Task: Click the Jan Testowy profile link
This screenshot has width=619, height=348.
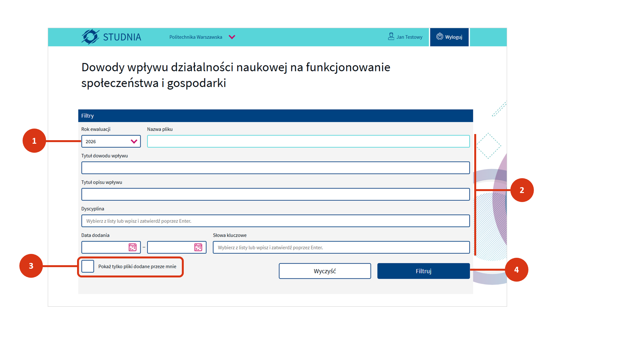Action: (x=409, y=37)
